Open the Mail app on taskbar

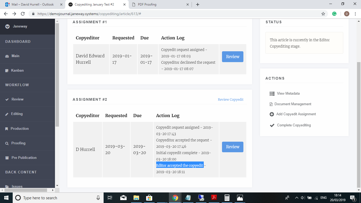(x=123, y=198)
